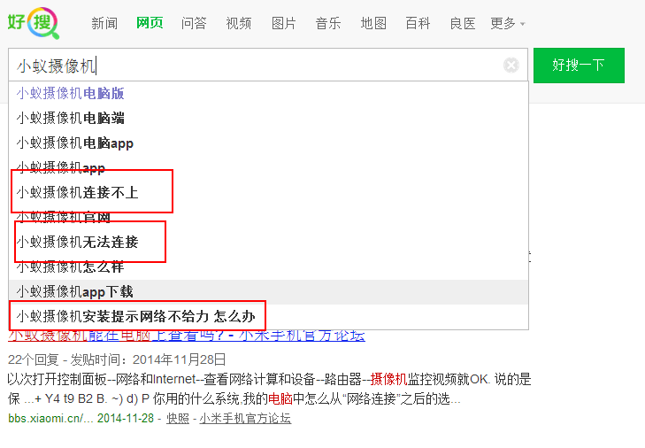Open the 百科 tab
The image size is (645, 448).
pos(418,24)
